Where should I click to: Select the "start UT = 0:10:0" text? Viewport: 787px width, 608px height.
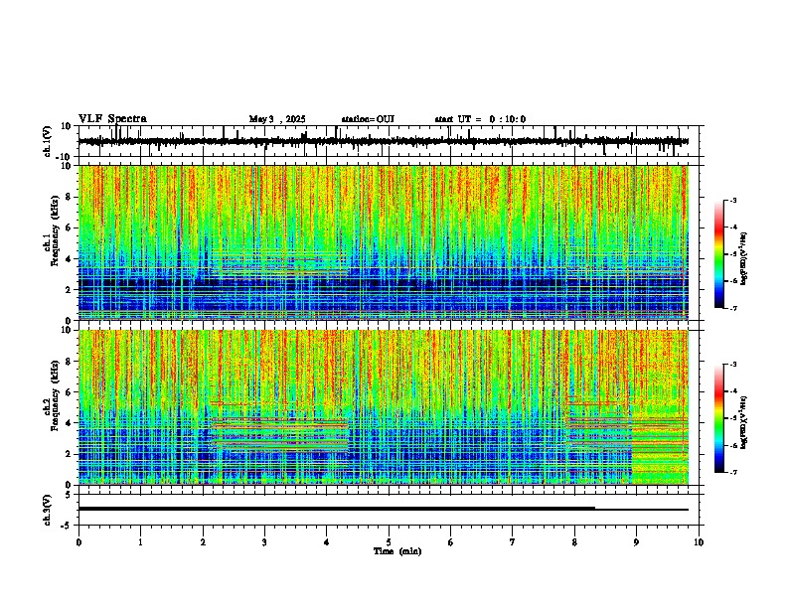tap(480, 119)
